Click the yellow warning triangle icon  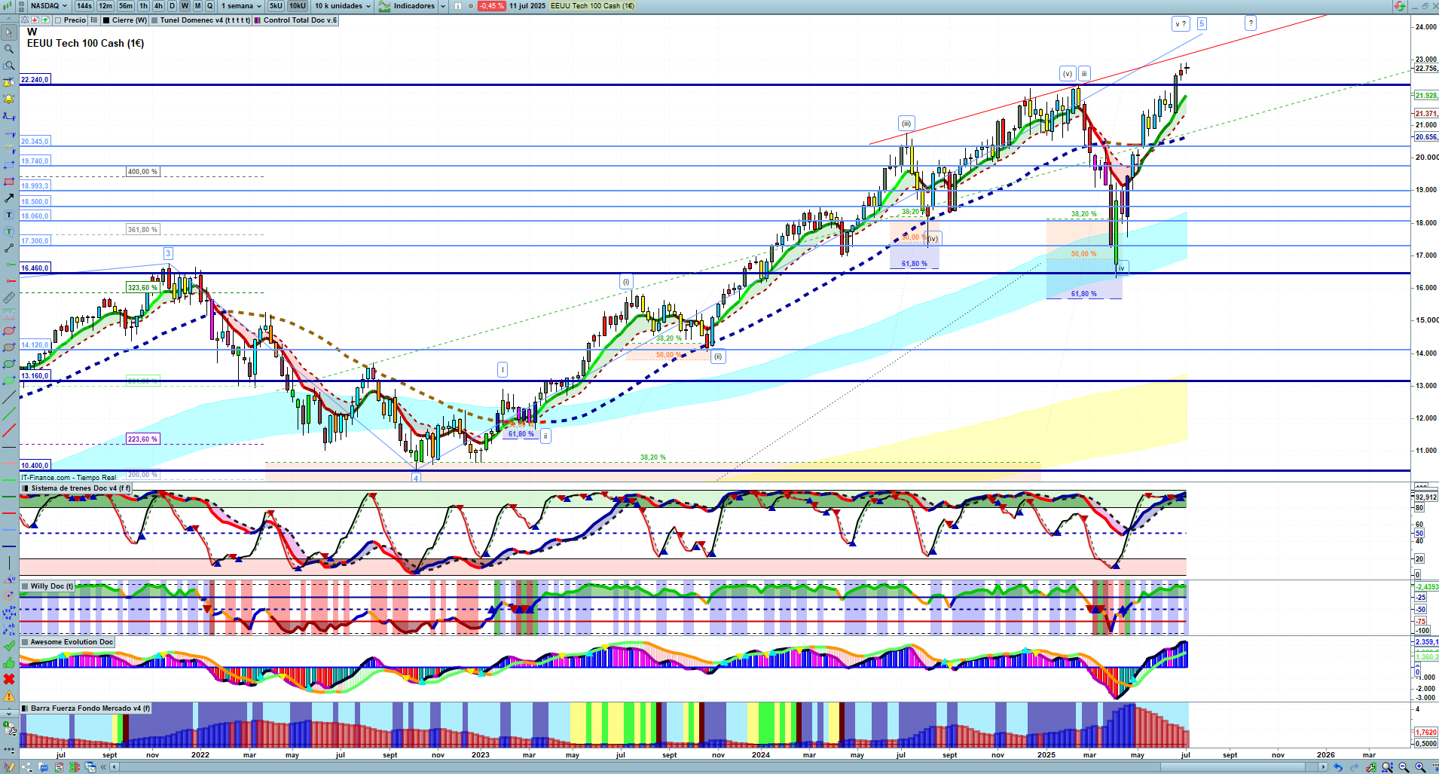pyautogui.click(x=9, y=696)
